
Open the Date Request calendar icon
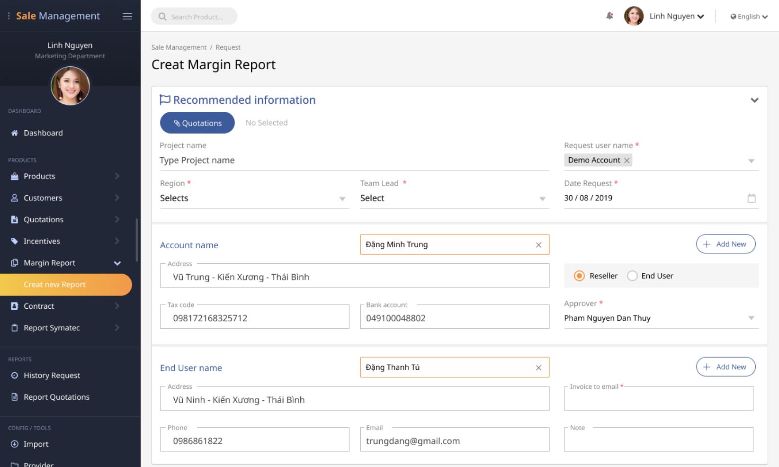pyautogui.click(x=751, y=198)
